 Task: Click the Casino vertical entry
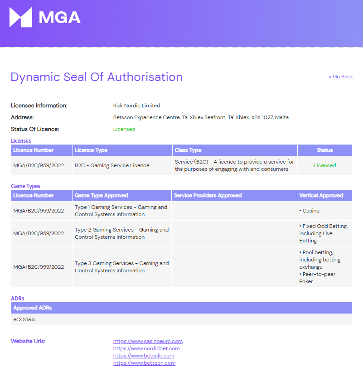310,211
